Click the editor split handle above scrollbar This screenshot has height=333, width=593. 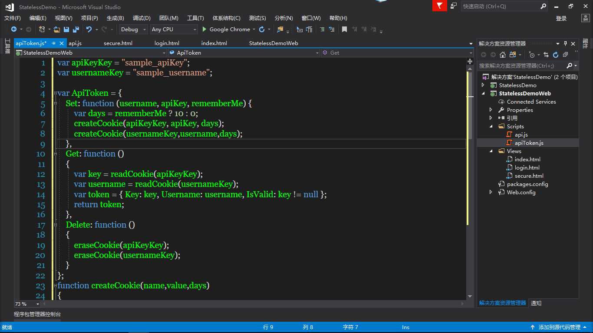point(470,62)
